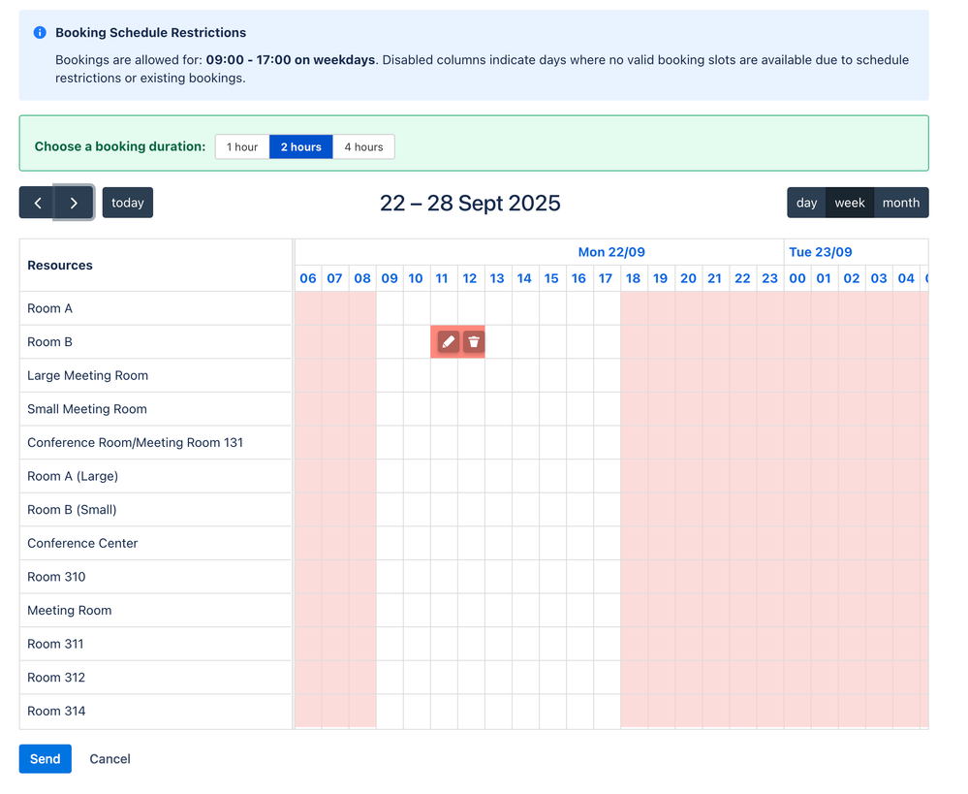Viewport: 968px width, 794px height.
Task: Select the Room A resource label
Action: click(x=49, y=308)
